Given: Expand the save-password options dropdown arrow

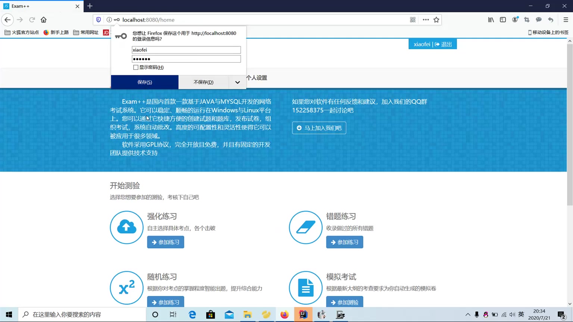Looking at the screenshot, I should point(238,82).
